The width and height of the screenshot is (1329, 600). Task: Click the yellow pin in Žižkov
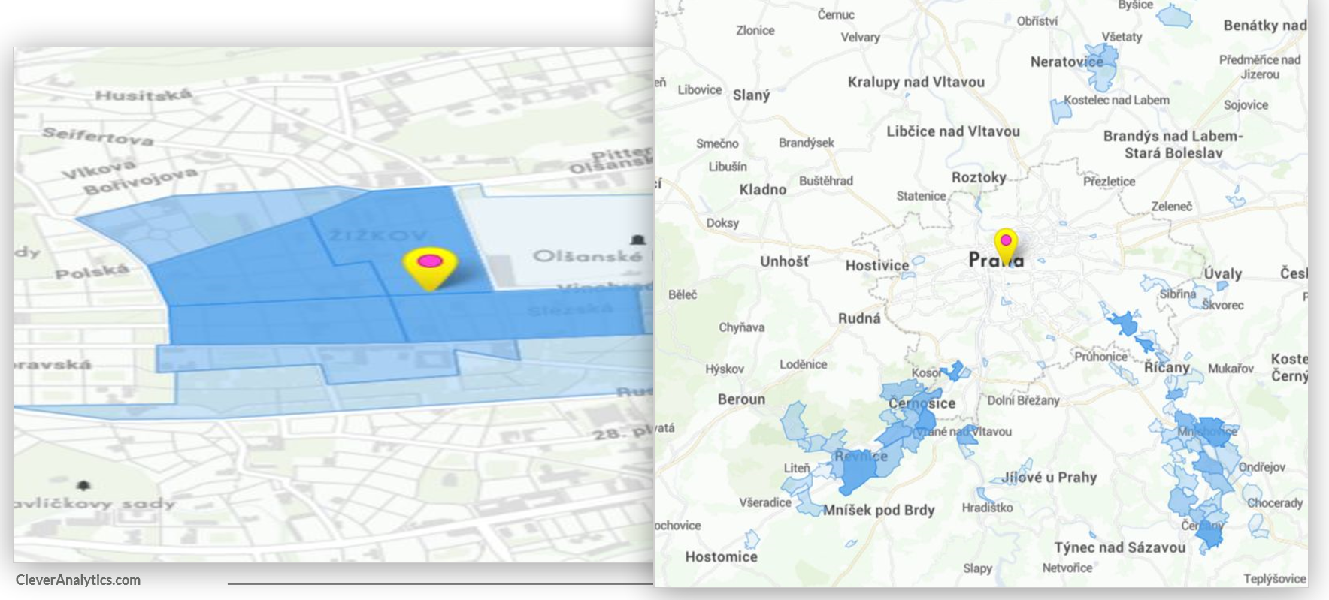pyautogui.click(x=429, y=267)
